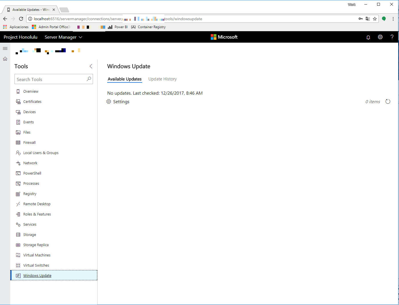Click the Overview tool icon
The image size is (399, 305).
pos(18,91)
